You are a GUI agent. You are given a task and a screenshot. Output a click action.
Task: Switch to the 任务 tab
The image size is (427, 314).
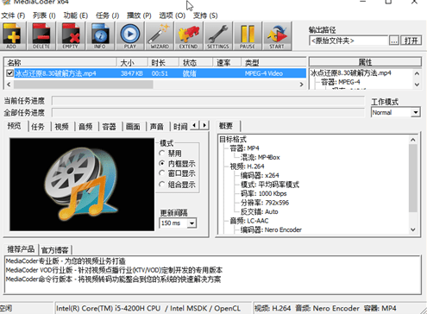pyautogui.click(x=38, y=127)
